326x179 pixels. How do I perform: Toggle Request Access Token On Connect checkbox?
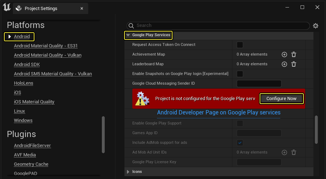coord(240,45)
